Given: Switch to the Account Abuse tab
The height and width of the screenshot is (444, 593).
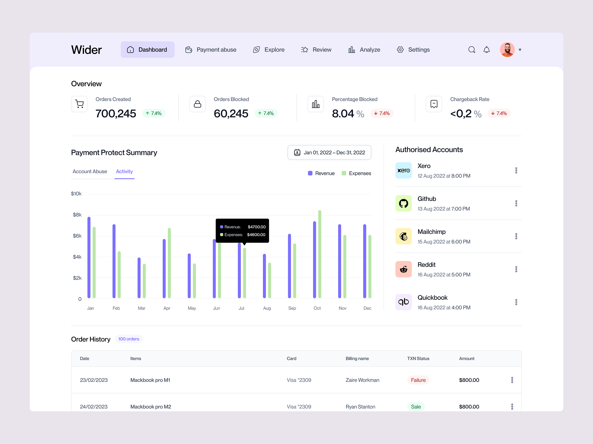Looking at the screenshot, I should pos(90,171).
